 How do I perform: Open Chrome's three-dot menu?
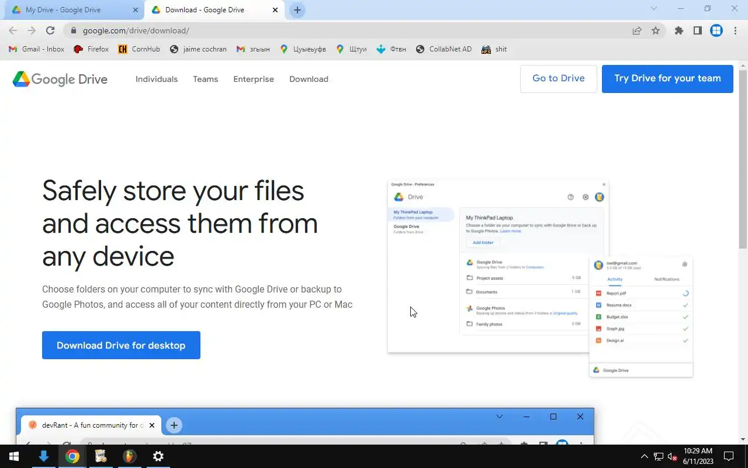[x=735, y=30]
